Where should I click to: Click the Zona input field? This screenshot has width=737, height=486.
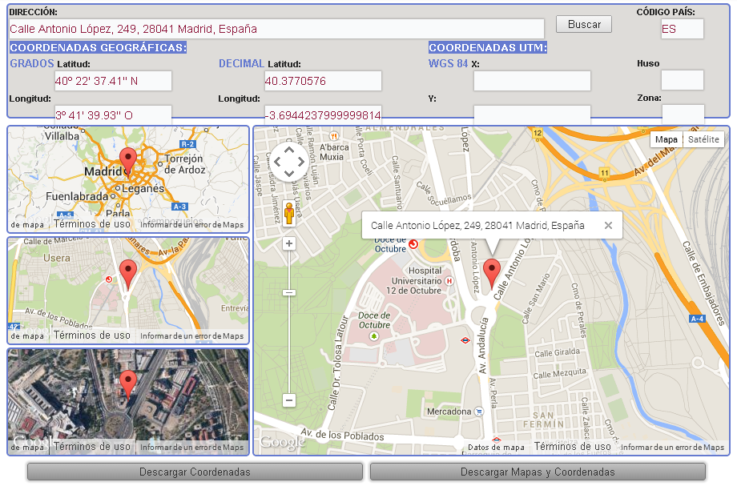pyautogui.click(x=683, y=114)
